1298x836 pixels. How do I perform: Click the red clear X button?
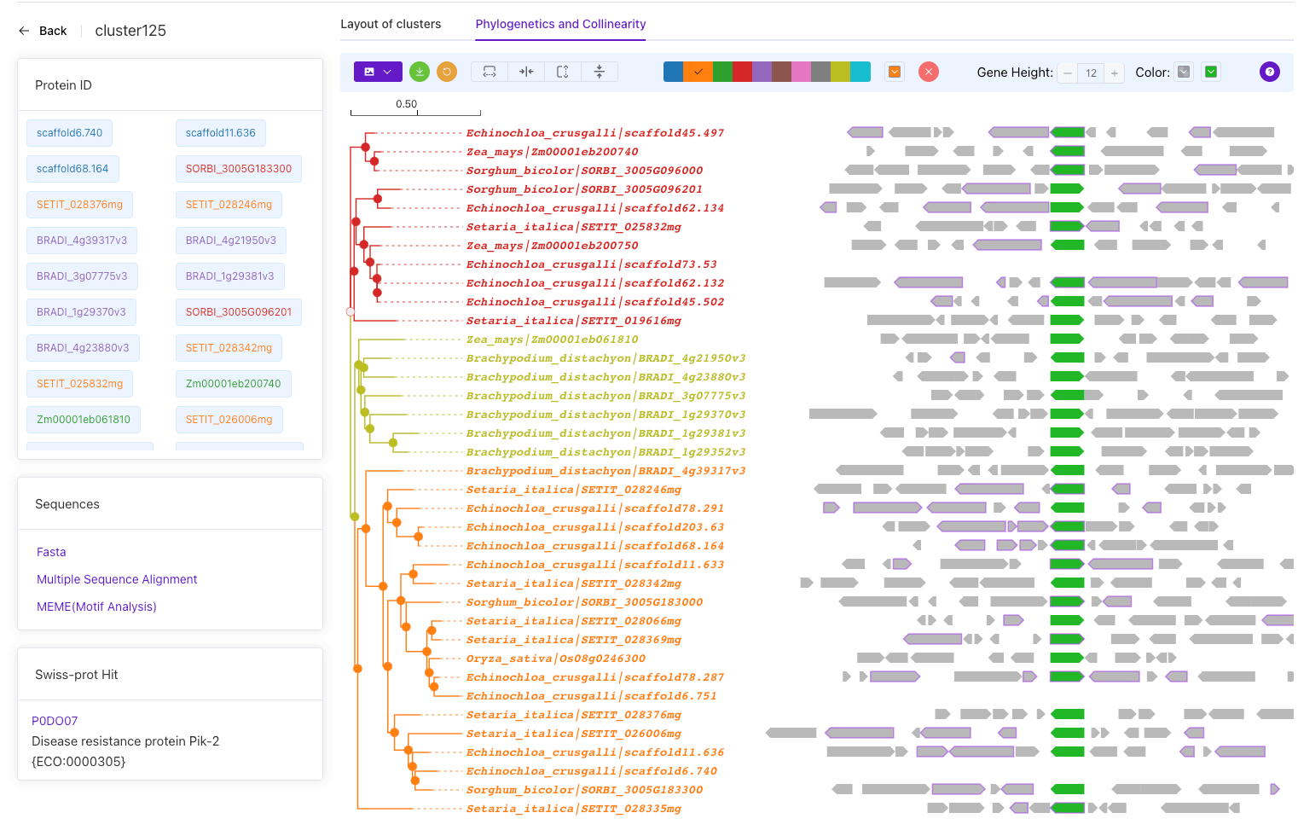point(929,73)
